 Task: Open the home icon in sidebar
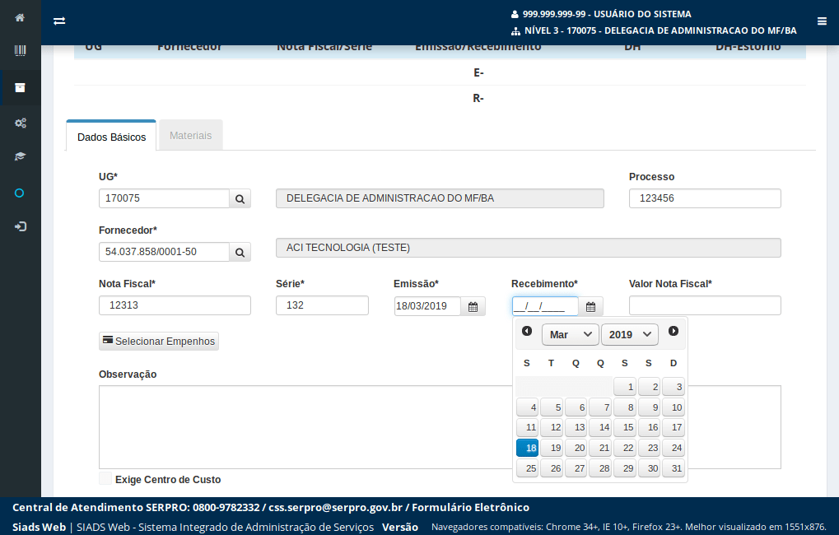tap(20, 17)
